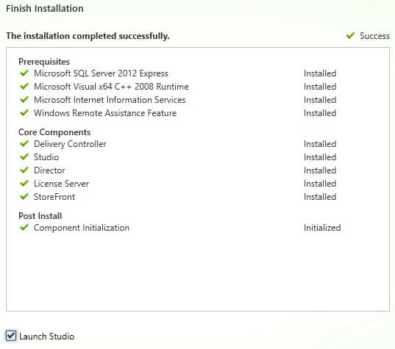Click the Installed status for StoreFront
Image resolution: width=395 pixels, height=349 pixels.
coord(320,197)
